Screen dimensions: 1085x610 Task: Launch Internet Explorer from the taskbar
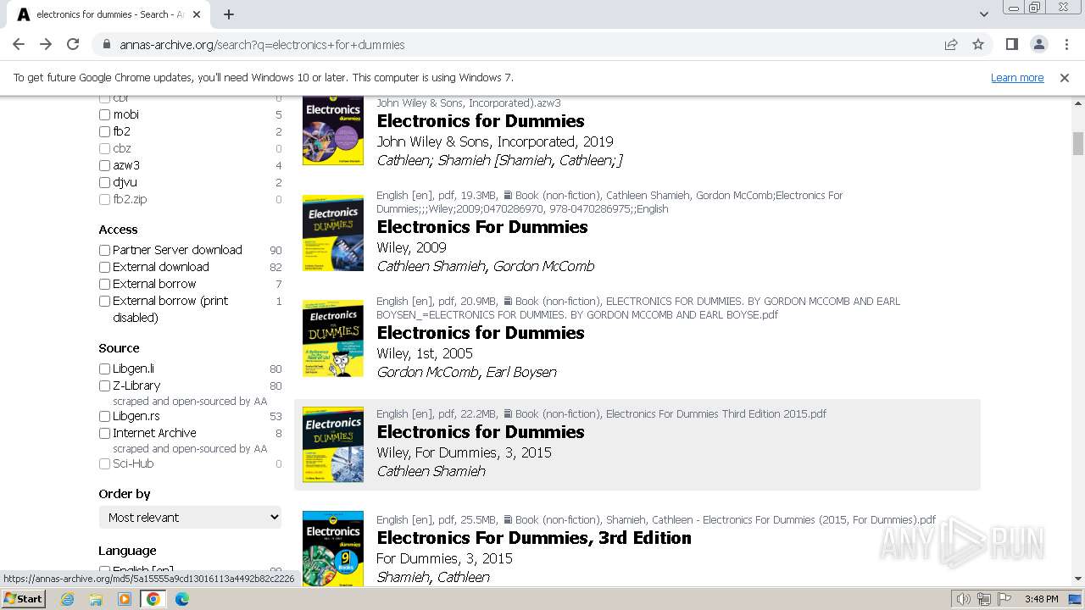[68, 599]
